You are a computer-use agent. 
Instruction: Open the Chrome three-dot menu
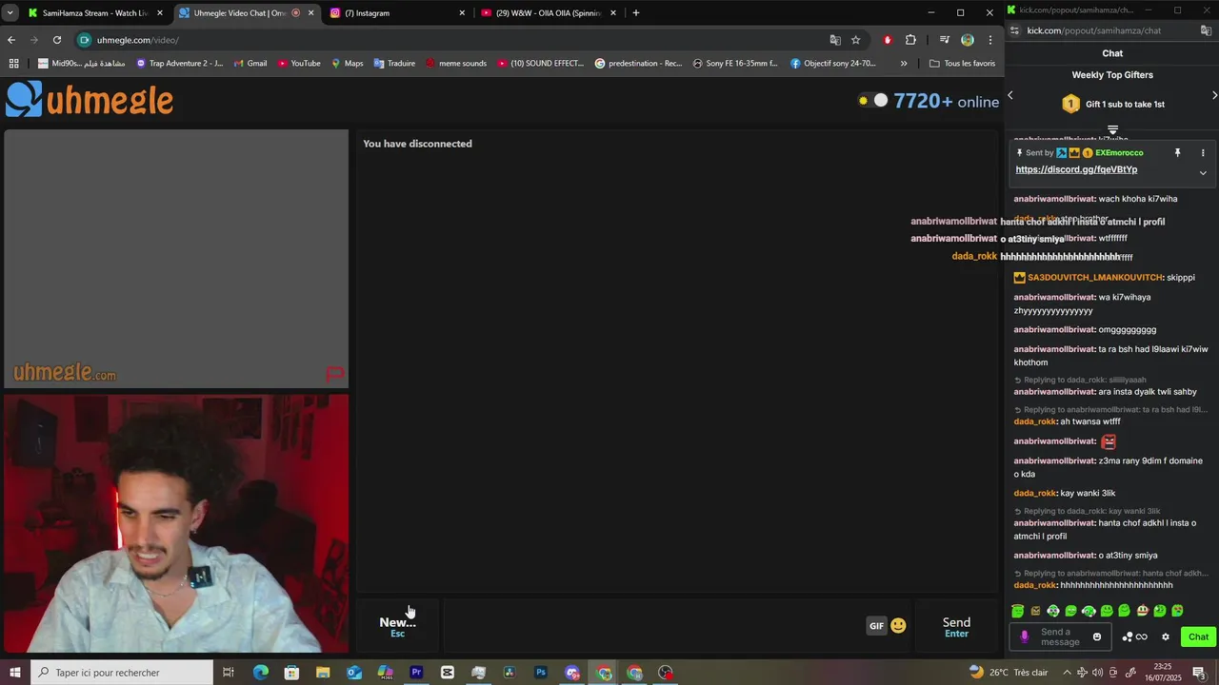(x=990, y=40)
